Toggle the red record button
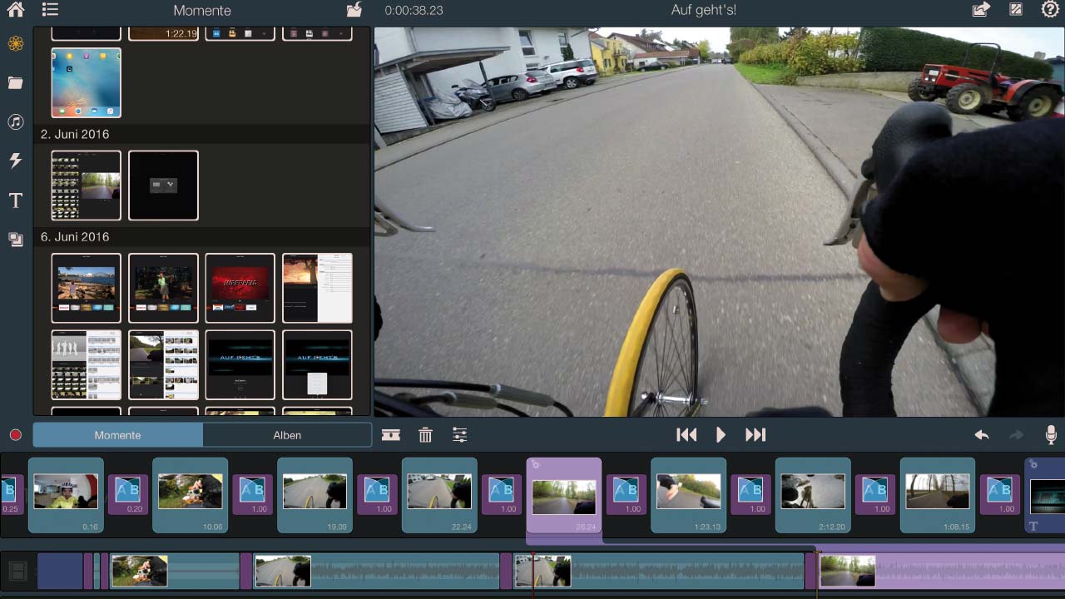Screen dimensions: 1065x599 15,435
